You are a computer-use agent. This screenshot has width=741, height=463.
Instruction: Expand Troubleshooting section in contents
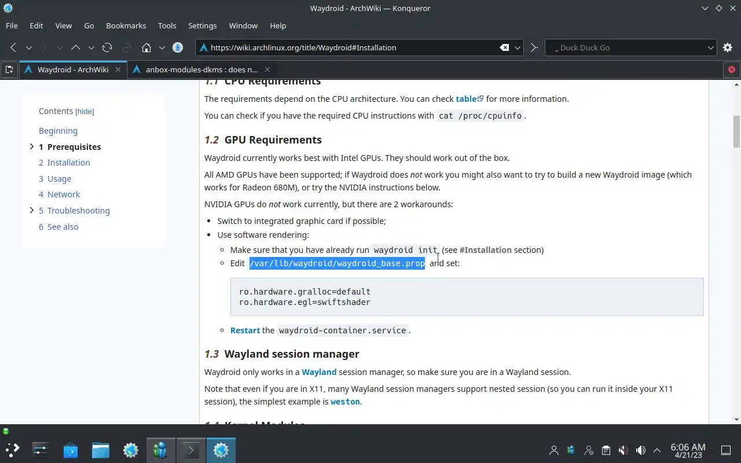click(32, 210)
